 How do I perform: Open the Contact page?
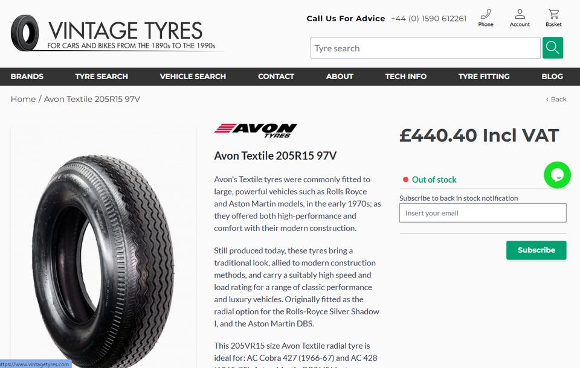[x=276, y=77]
